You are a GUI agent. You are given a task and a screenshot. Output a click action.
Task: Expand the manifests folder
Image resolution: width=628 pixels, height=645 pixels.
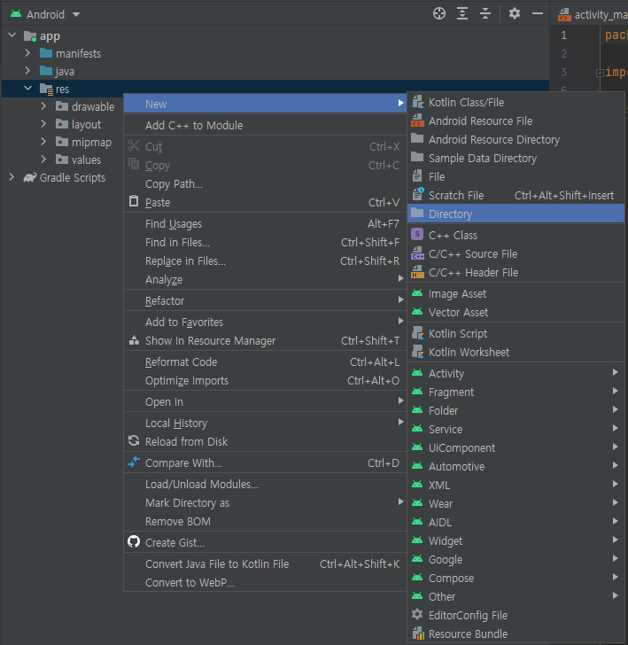(x=27, y=53)
